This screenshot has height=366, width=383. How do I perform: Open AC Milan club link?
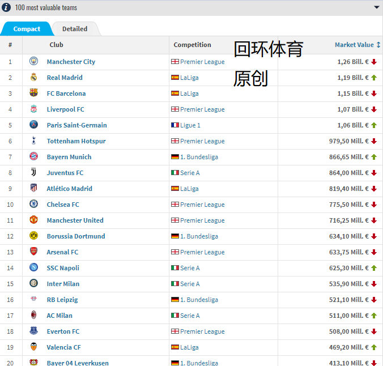(x=59, y=316)
